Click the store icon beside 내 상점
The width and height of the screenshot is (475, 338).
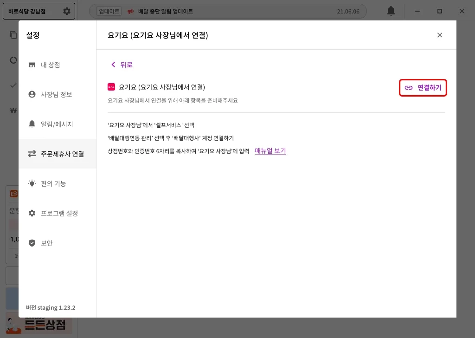(x=32, y=65)
